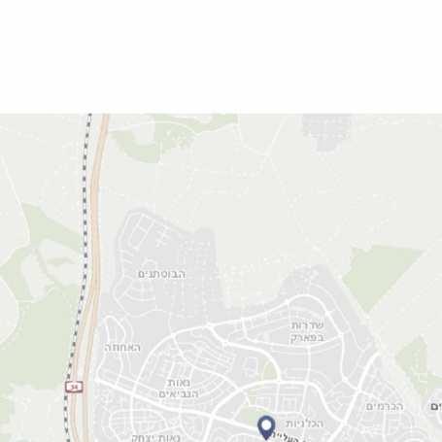Click the הכלניות neighborhood label

click(x=304, y=424)
